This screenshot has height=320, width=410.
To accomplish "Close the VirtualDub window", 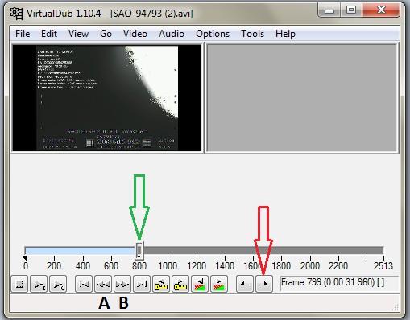I will click(x=381, y=10).
